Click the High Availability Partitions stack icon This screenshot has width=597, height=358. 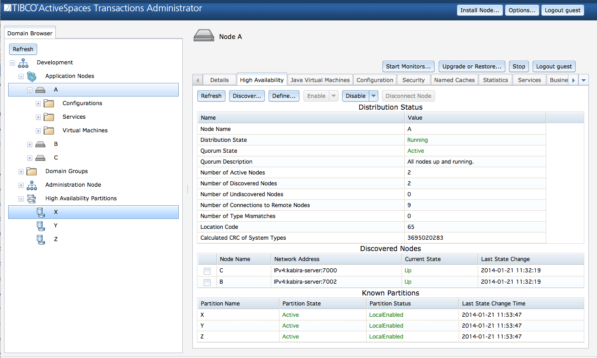(31, 198)
